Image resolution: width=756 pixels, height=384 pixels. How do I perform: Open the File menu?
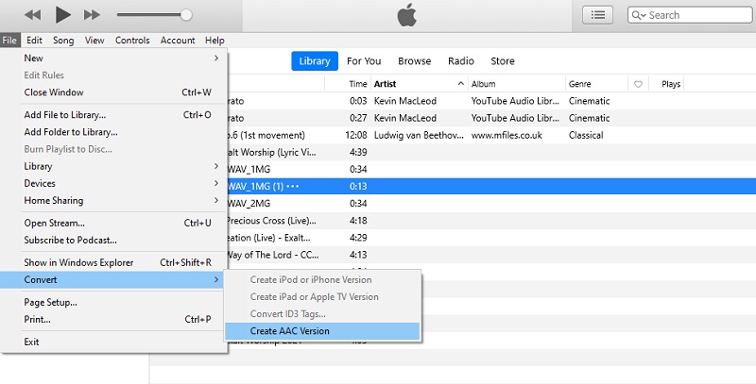(9, 41)
